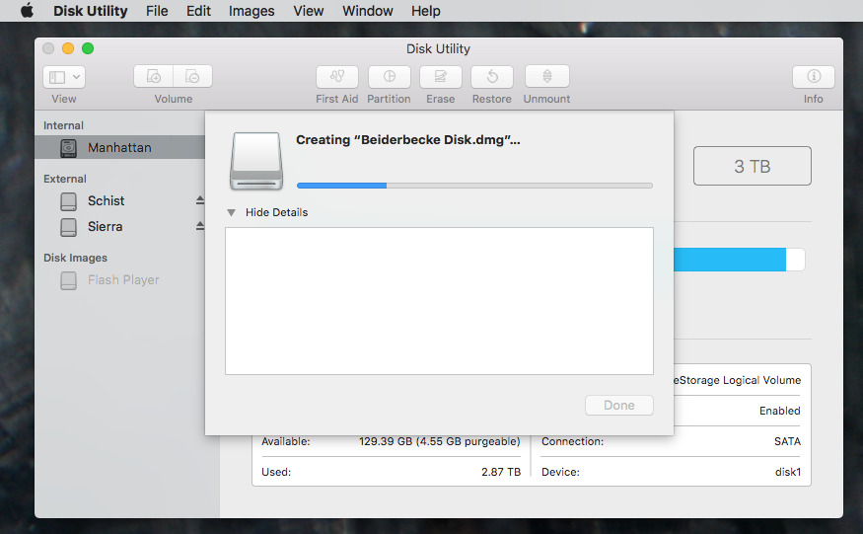
Task: Click the Storage Logical Volume text
Action: 738,380
